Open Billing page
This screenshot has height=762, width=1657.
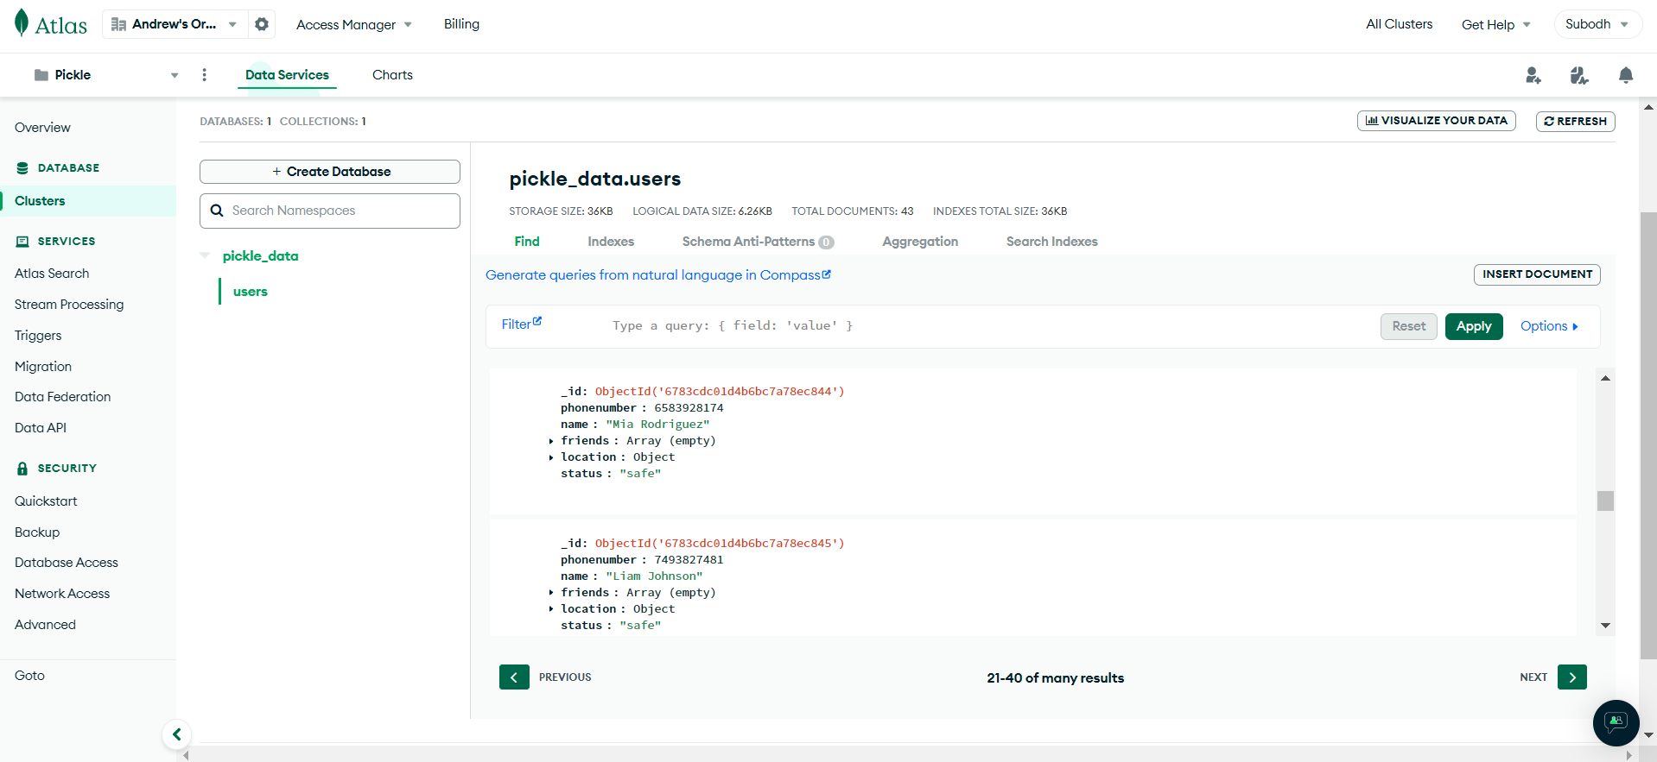click(x=461, y=24)
